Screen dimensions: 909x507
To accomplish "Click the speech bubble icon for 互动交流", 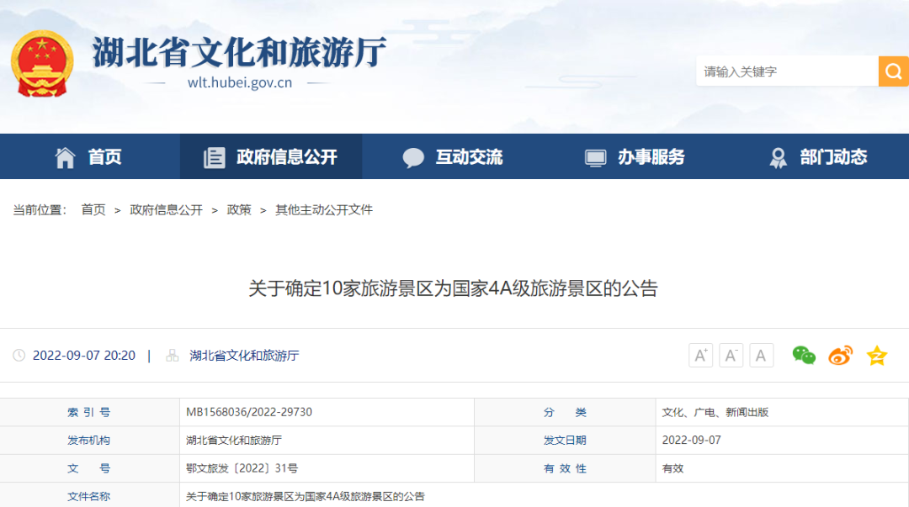I will point(413,157).
